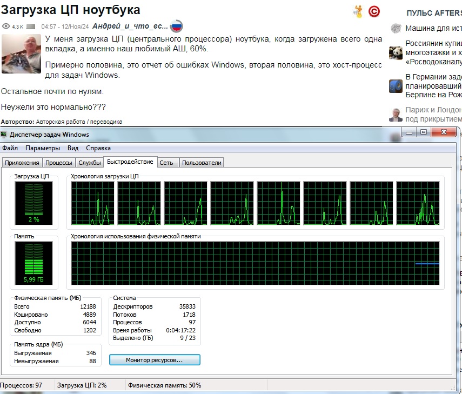The width and height of the screenshot is (462, 394).
Task: Click the eye views counter icon
Action: [6, 26]
